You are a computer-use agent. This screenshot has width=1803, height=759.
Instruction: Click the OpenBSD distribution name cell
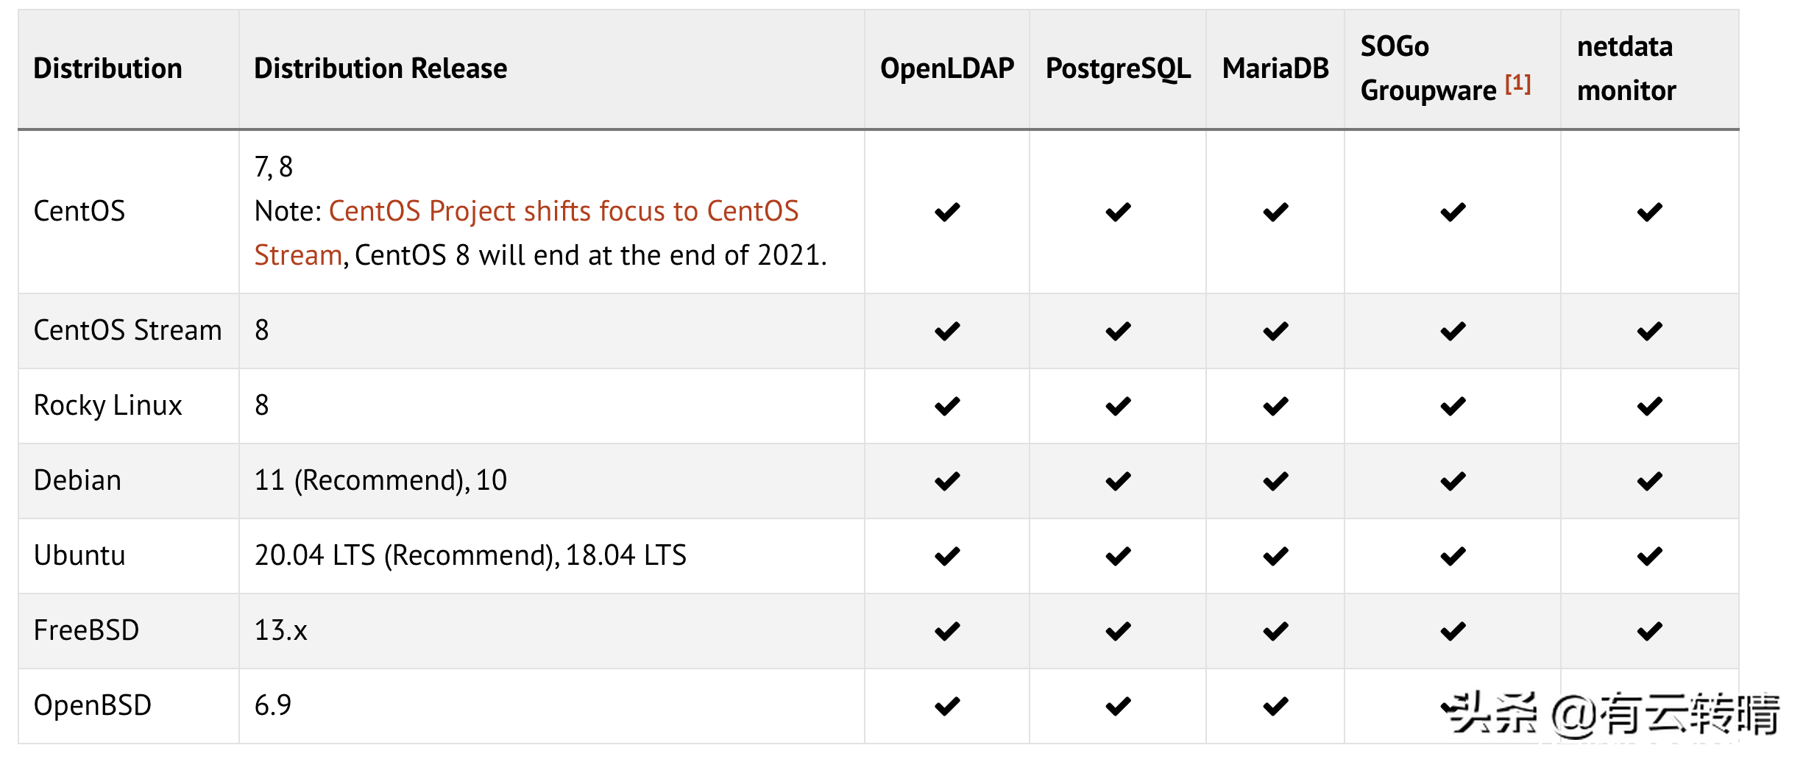93,706
